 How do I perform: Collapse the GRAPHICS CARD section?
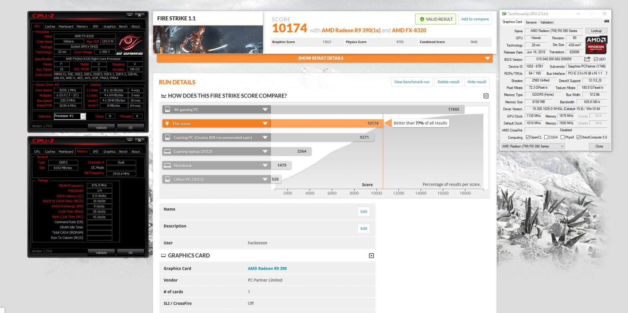coord(371,256)
